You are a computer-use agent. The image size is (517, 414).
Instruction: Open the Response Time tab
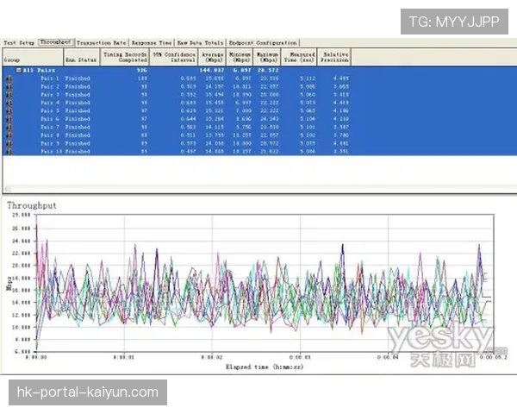coord(152,41)
